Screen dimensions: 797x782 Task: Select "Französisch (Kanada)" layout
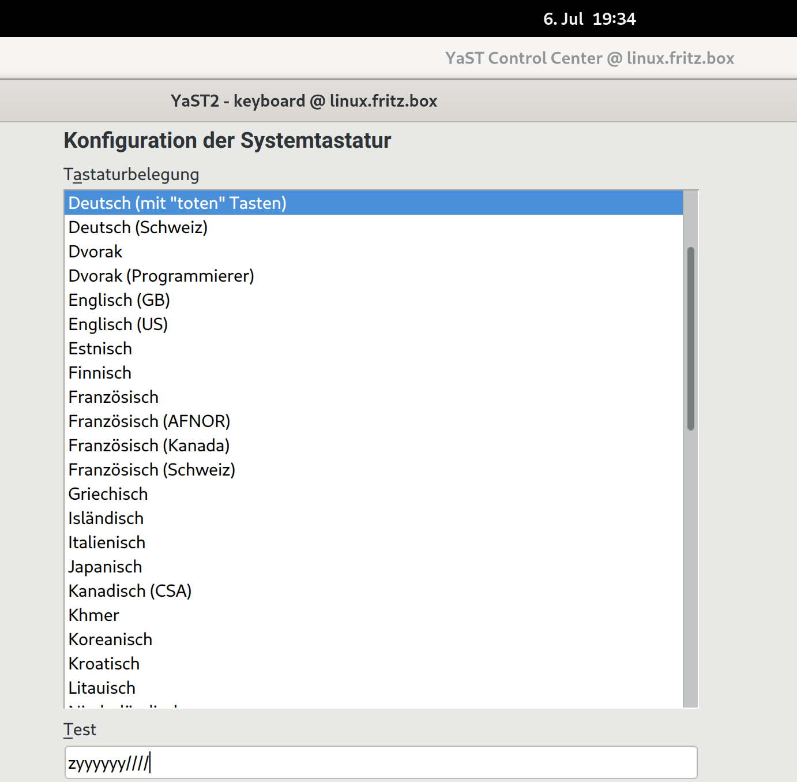coord(374,446)
